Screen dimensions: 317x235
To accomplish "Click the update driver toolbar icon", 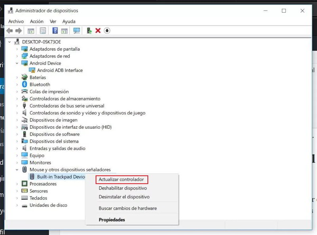I will tap(89, 31).
